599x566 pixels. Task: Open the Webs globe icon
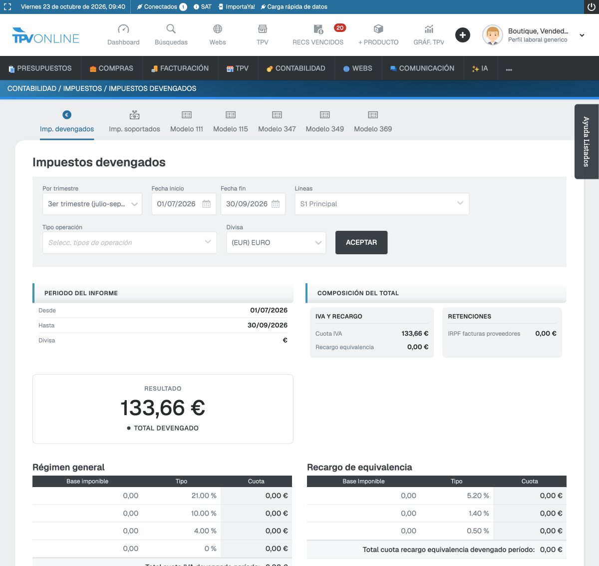(218, 29)
